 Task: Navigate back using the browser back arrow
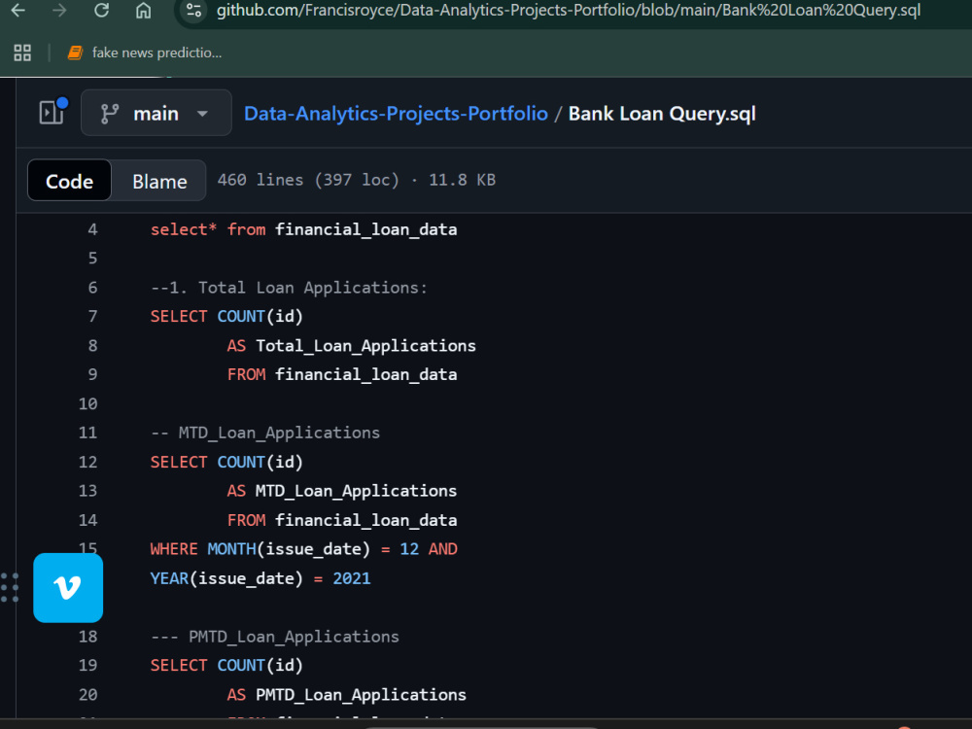point(19,14)
